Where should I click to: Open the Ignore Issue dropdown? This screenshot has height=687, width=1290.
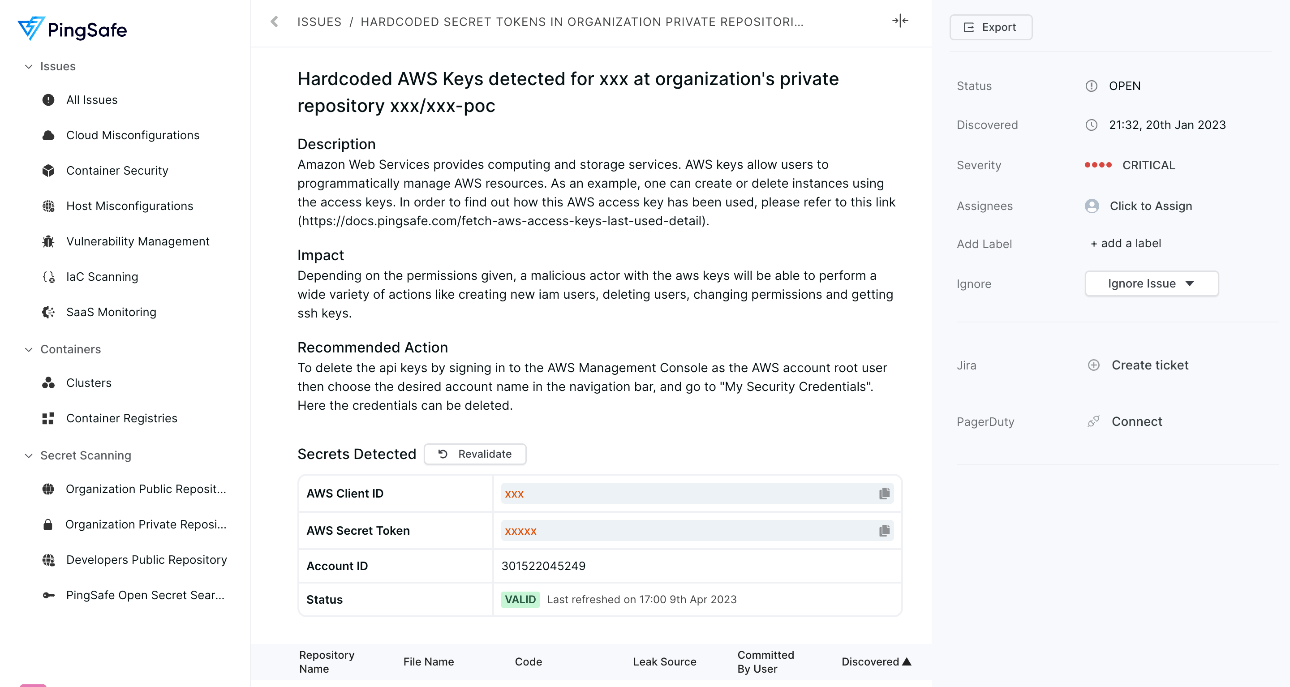pos(1151,283)
